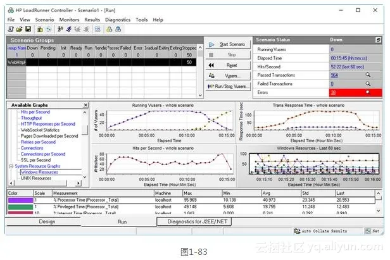Click the Reset button

[x=228, y=65]
